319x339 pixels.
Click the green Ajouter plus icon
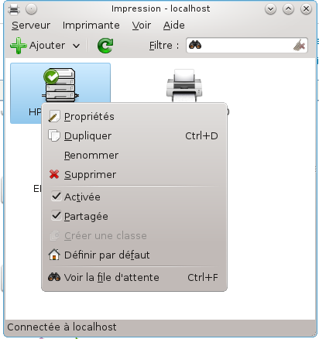click(x=18, y=46)
